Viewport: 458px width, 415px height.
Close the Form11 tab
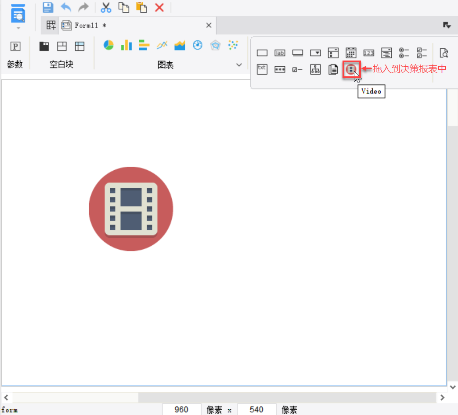pos(209,25)
